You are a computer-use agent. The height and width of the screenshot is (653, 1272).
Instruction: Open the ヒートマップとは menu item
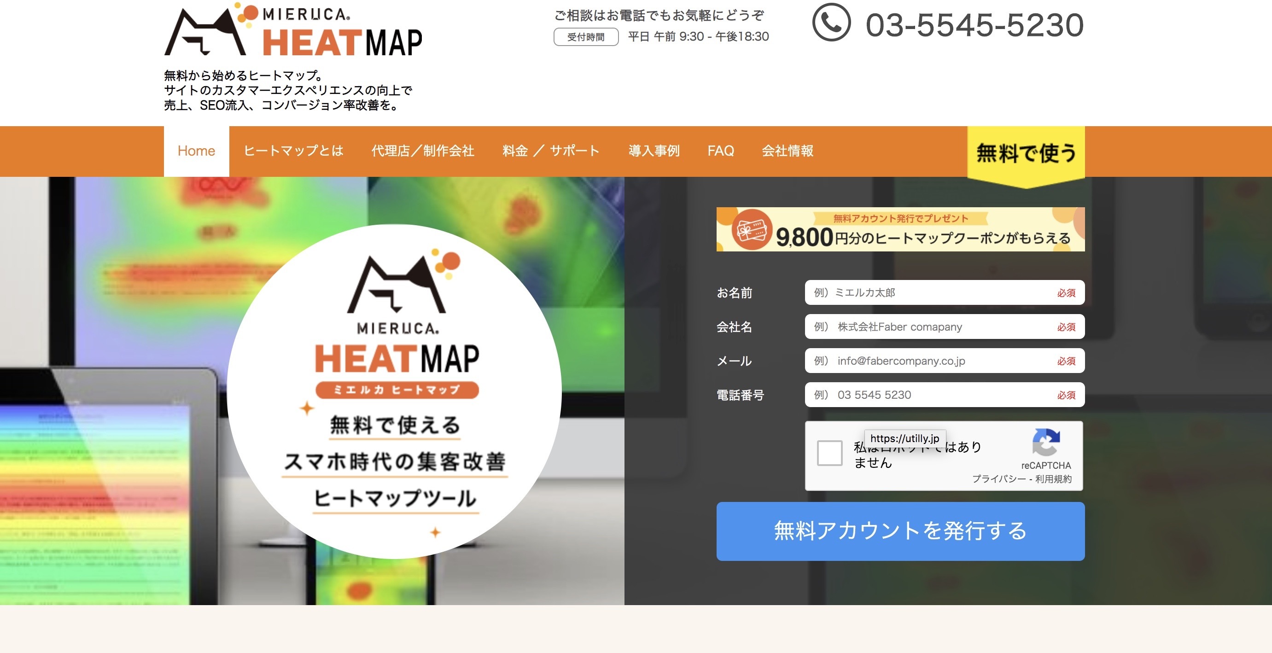[293, 151]
